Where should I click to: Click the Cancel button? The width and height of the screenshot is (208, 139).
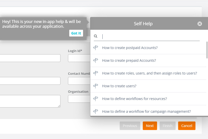(x=187, y=126)
